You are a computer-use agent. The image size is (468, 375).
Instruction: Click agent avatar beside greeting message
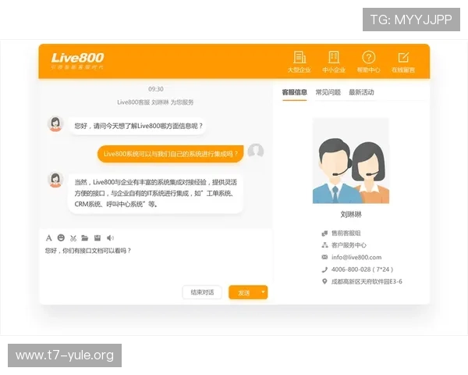55,123
